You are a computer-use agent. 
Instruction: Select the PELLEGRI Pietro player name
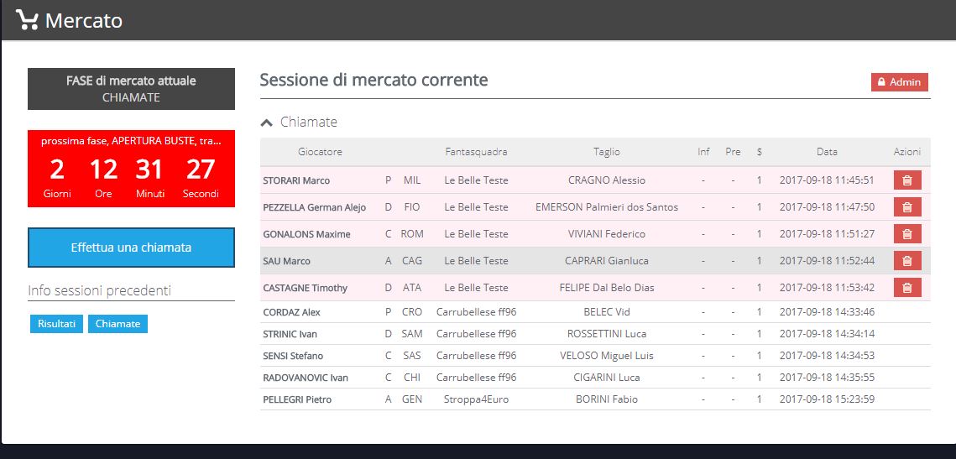tap(296, 399)
